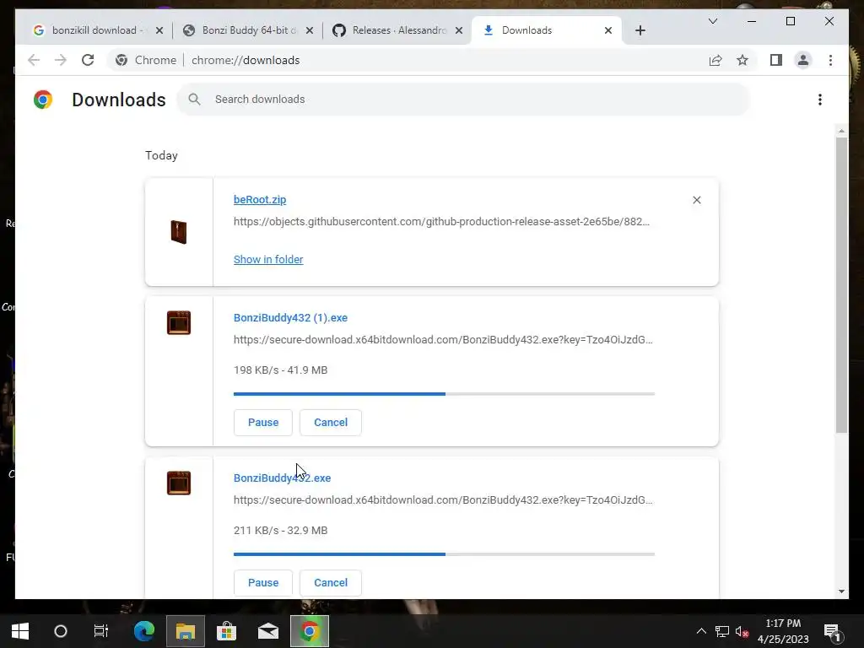864x648 pixels.
Task: Click the 'Today' date heading
Action: click(x=161, y=155)
